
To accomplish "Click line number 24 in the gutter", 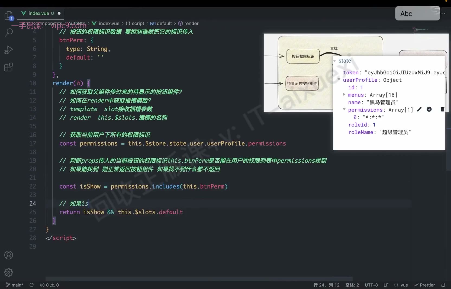I will point(33,203).
